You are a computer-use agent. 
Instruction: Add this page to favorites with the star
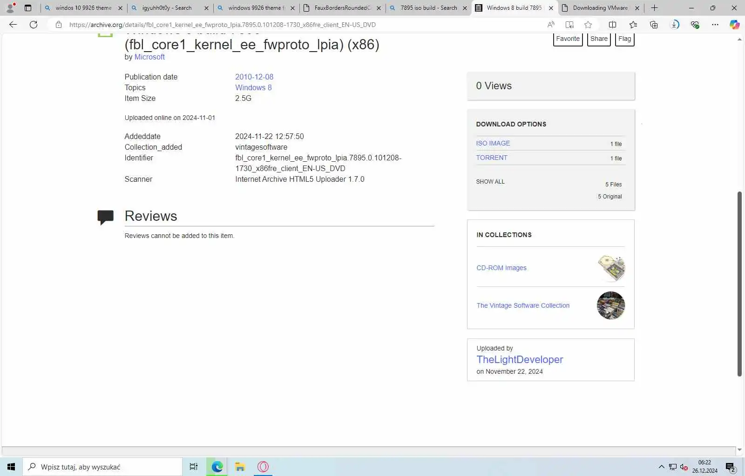(x=588, y=25)
